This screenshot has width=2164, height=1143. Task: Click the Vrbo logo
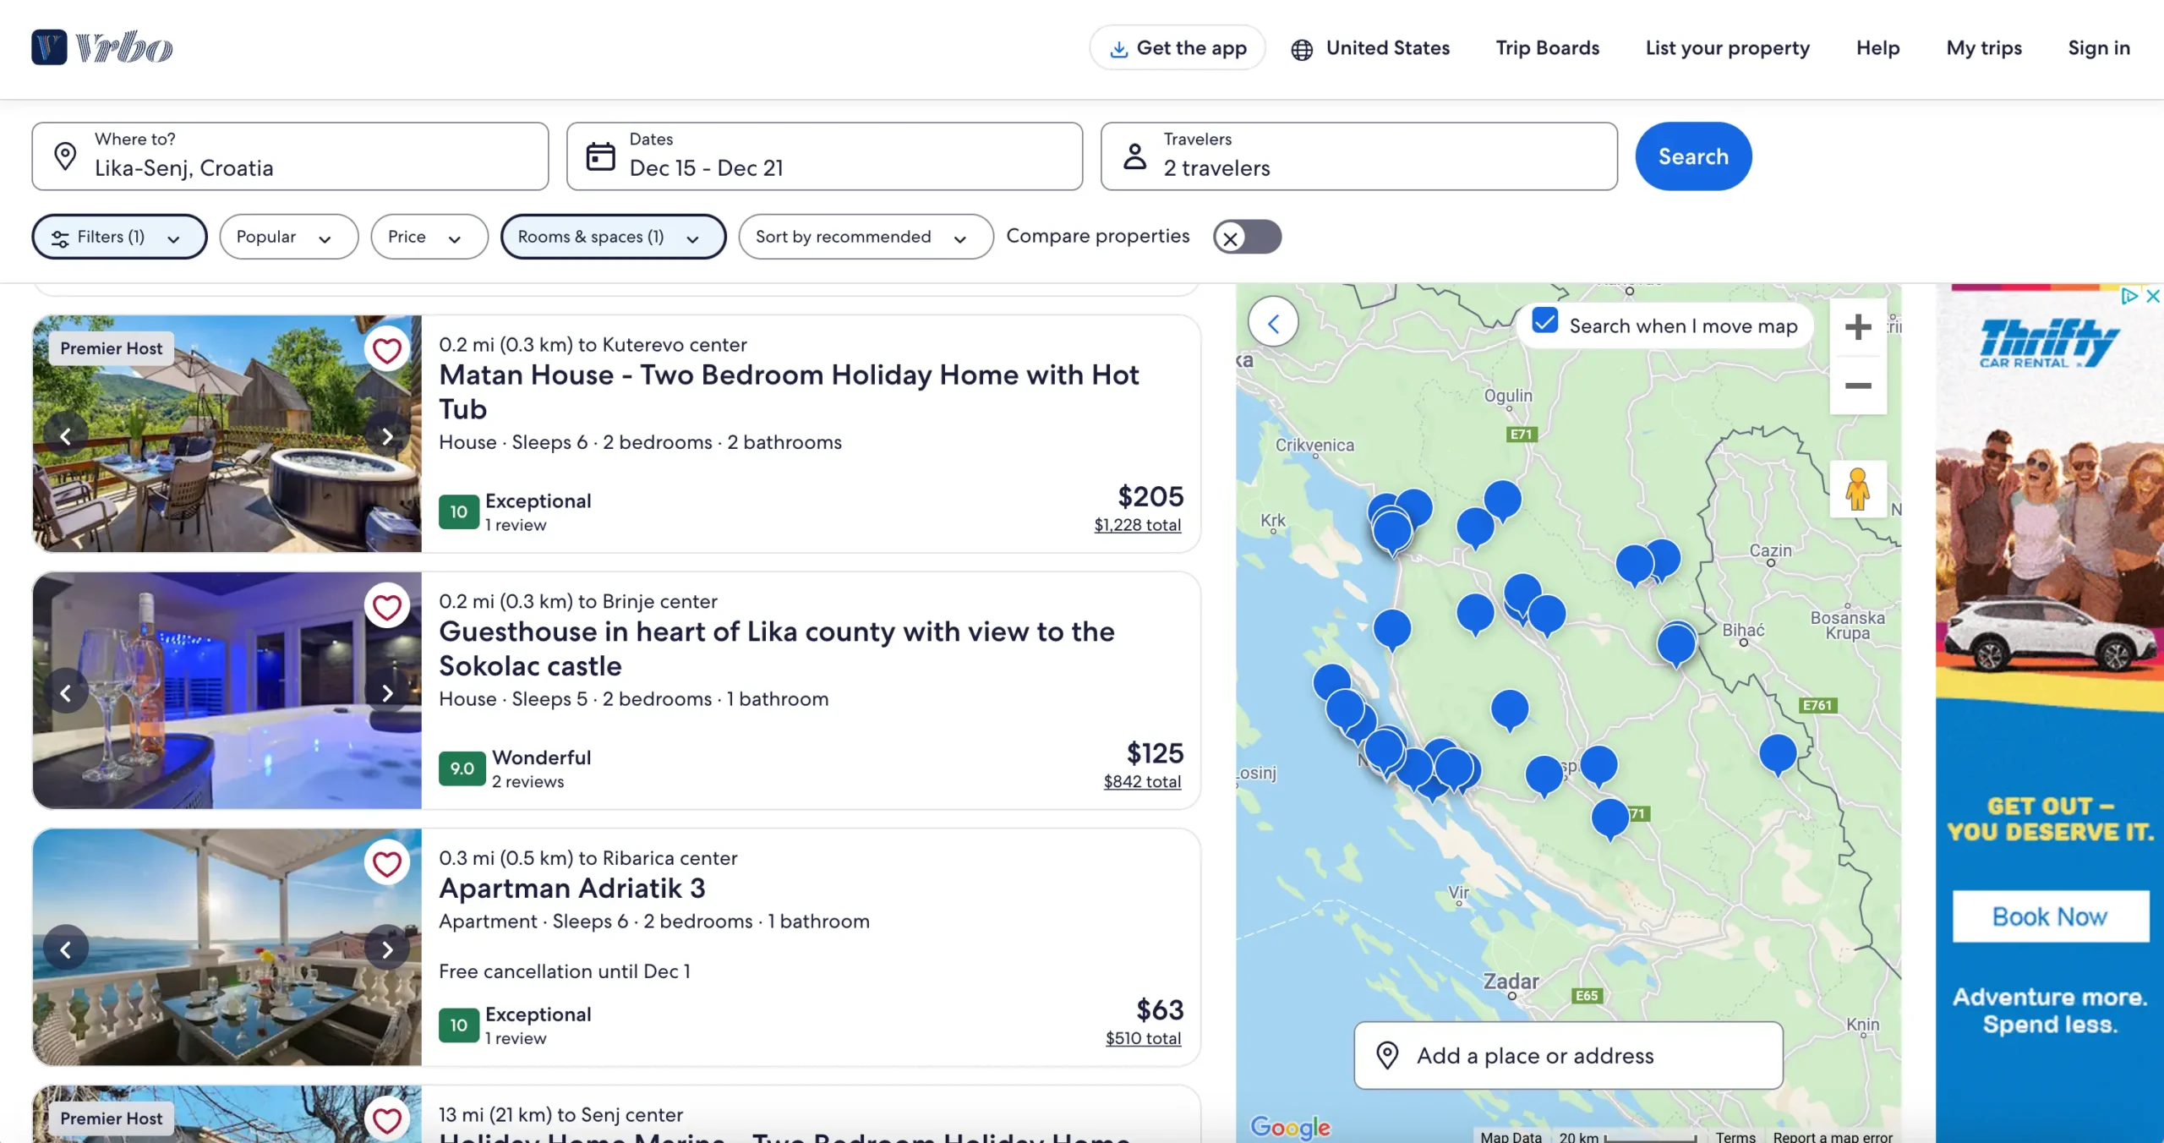[x=102, y=47]
